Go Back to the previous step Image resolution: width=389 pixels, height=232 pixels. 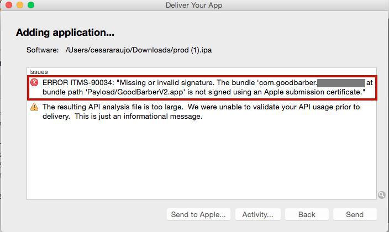(307, 214)
